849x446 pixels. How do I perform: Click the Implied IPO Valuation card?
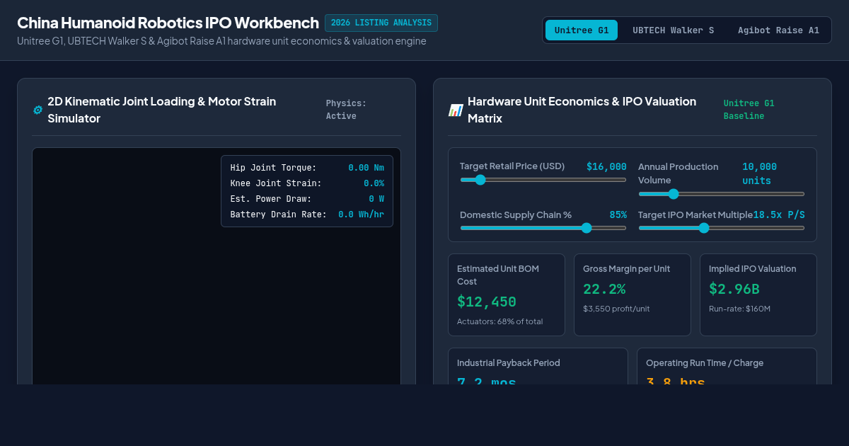click(758, 295)
